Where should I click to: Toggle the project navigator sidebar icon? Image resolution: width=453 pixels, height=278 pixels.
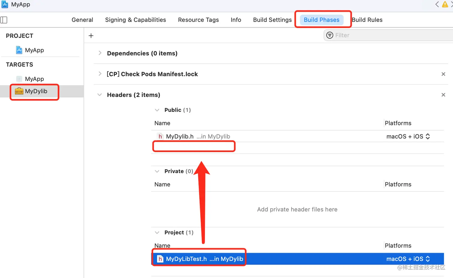[4, 20]
